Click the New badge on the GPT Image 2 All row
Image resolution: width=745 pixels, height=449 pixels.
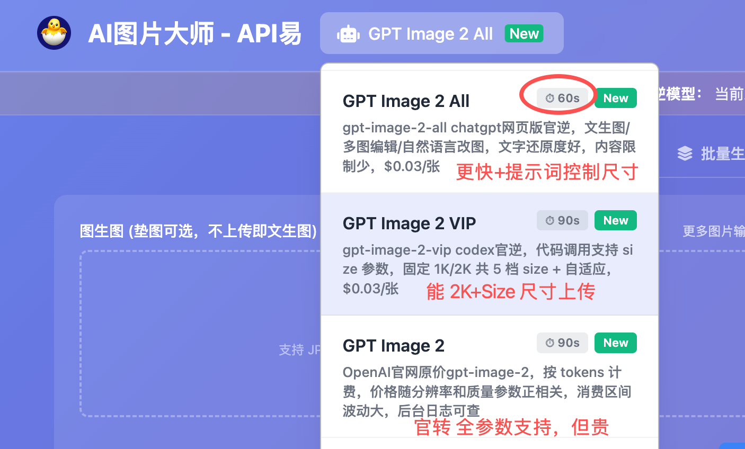click(x=615, y=98)
